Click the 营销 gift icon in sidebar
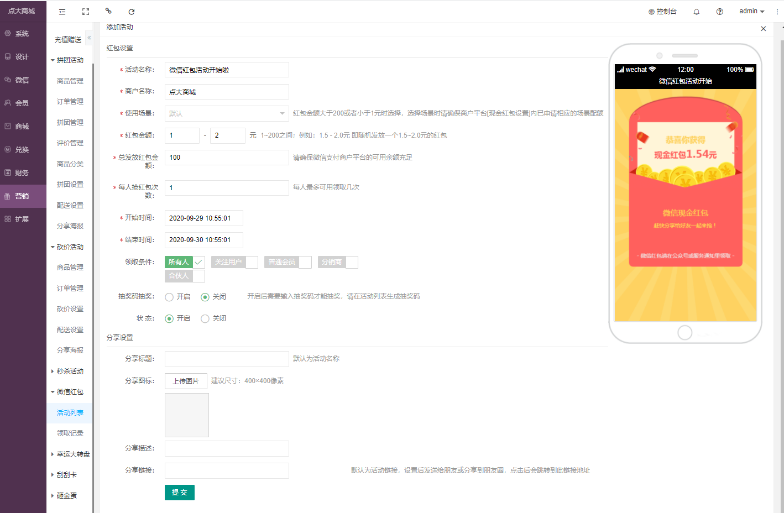The height and width of the screenshot is (513, 784). click(x=8, y=196)
